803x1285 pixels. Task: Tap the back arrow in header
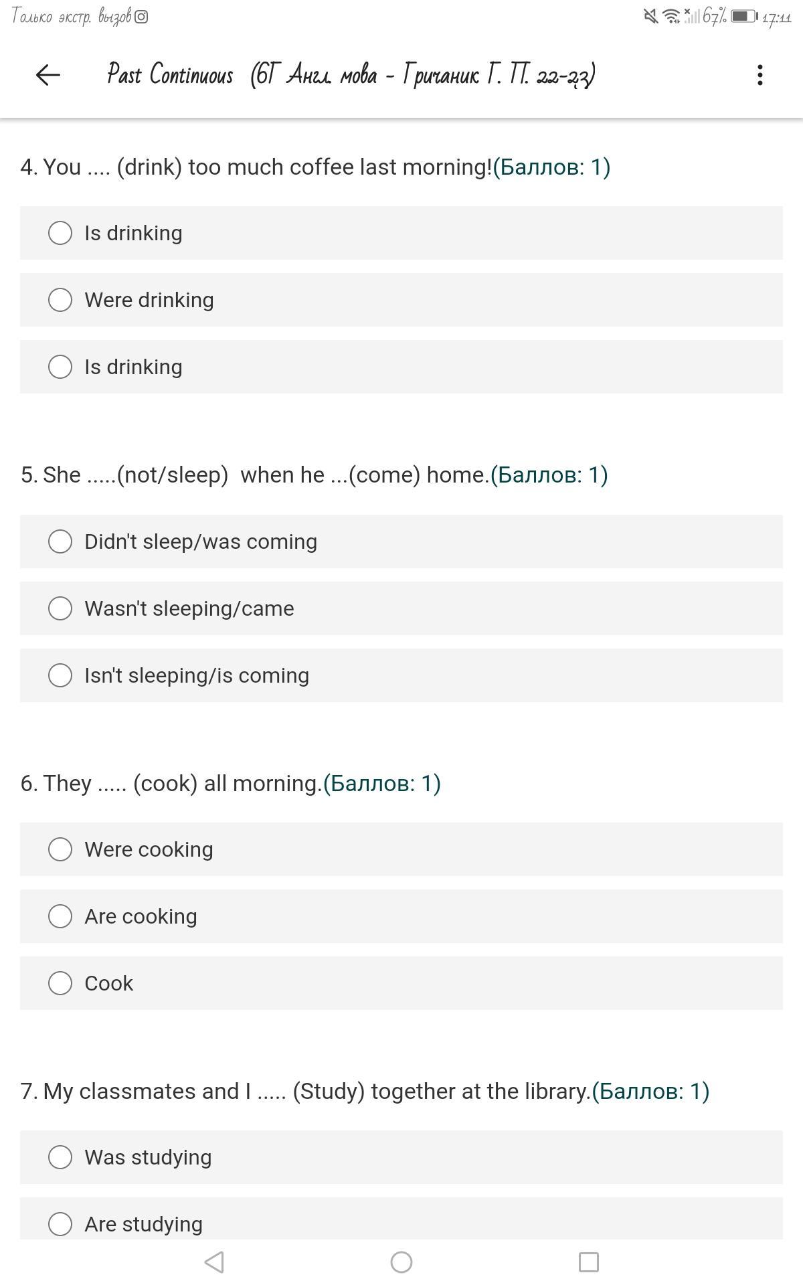48,75
